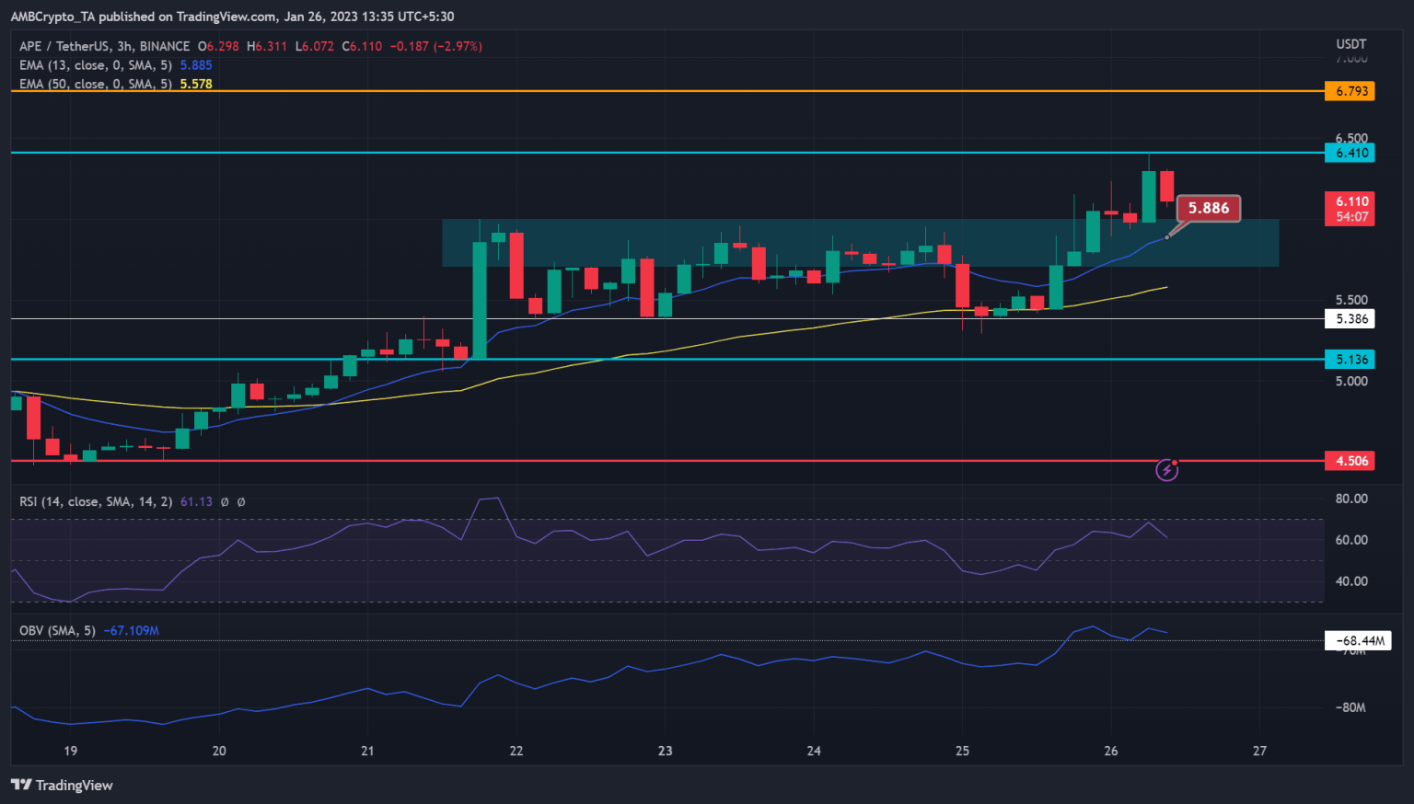The height and width of the screenshot is (804, 1414).
Task: Click the cyan 5.136 support level label
Action: [x=1350, y=360]
